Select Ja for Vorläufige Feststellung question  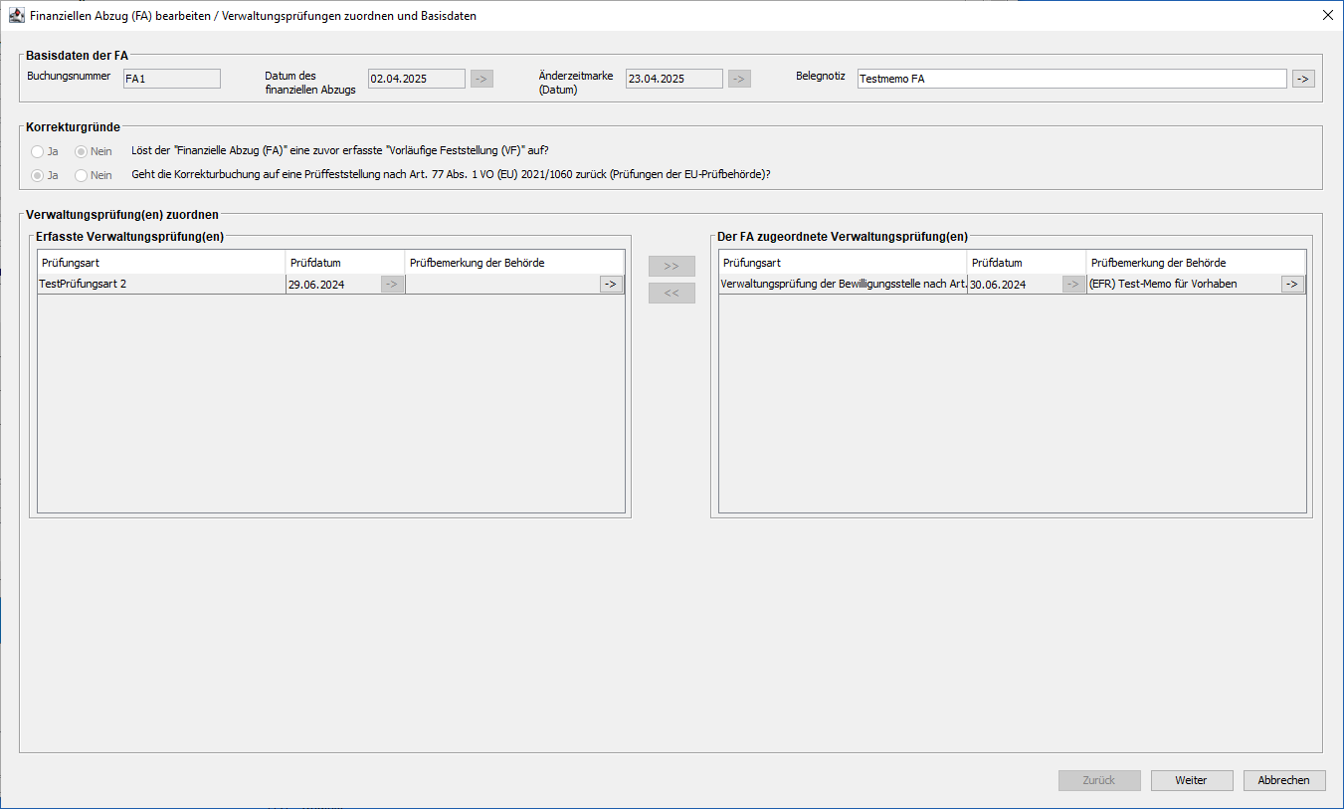(38, 152)
